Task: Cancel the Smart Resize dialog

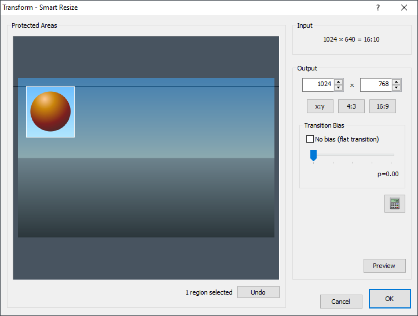Action: coord(341,301)
